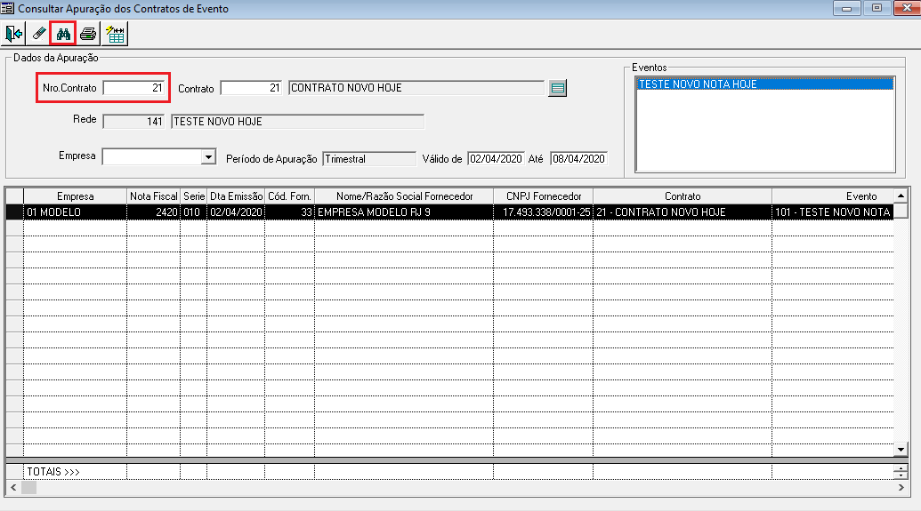
Task: Close the Consultar Apuração window
Action: pos(907,8)
